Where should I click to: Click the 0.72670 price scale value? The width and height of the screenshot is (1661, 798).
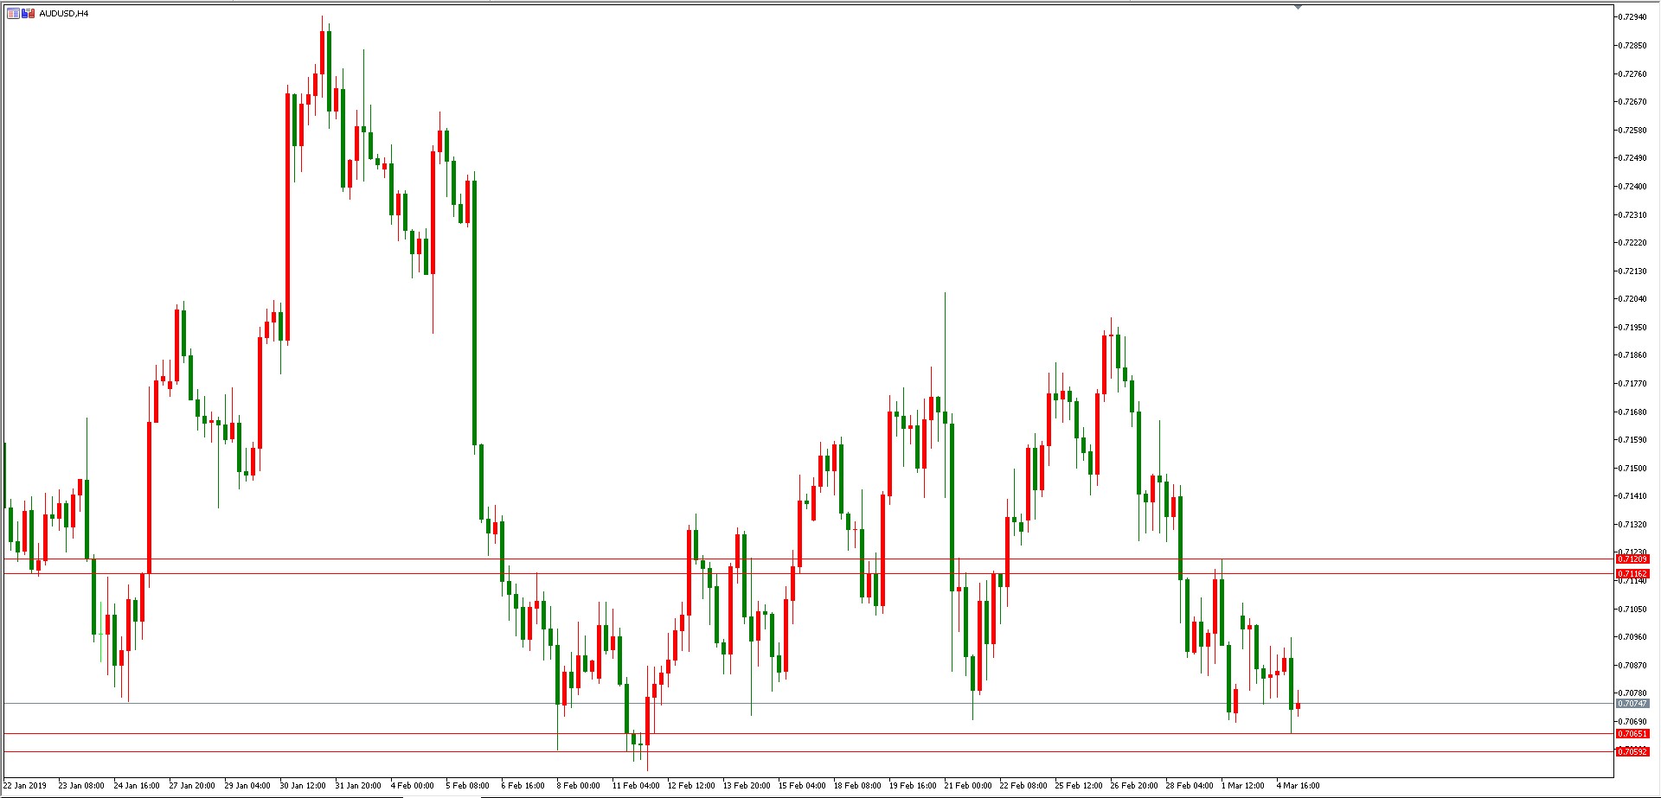pos(1632,102)
